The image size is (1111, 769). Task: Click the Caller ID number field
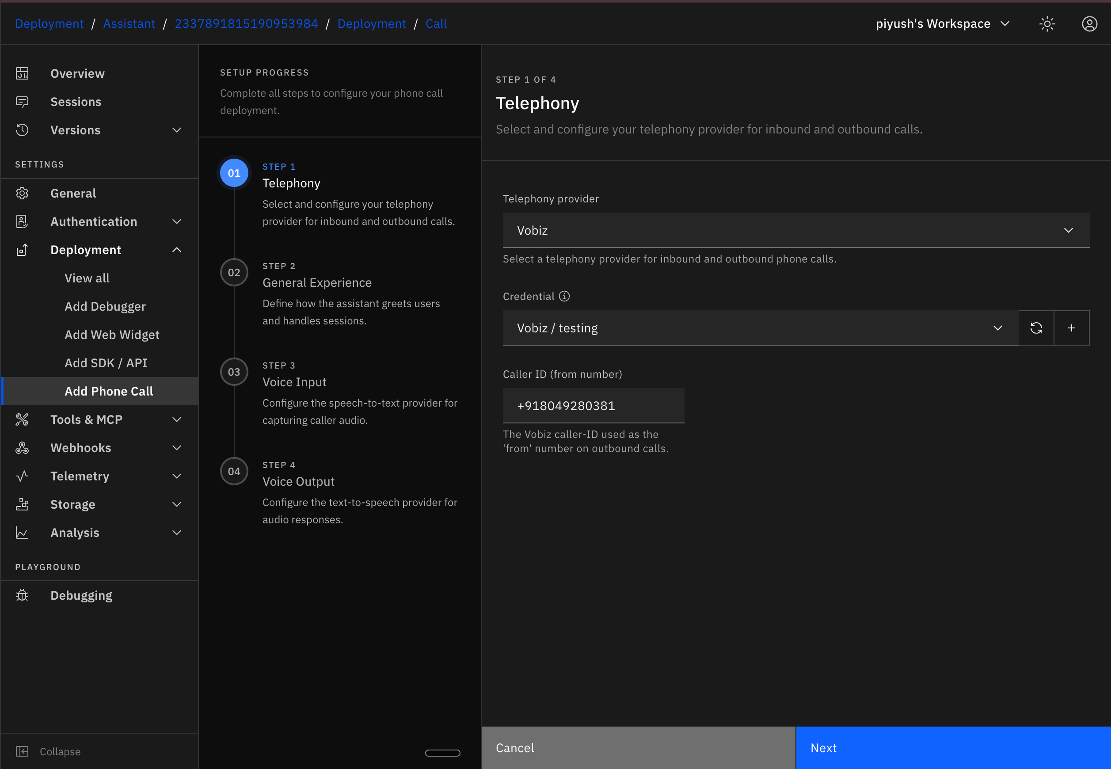coord(594,406)
